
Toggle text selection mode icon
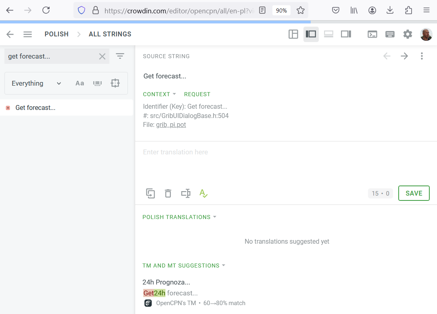[x=186, y=194]
